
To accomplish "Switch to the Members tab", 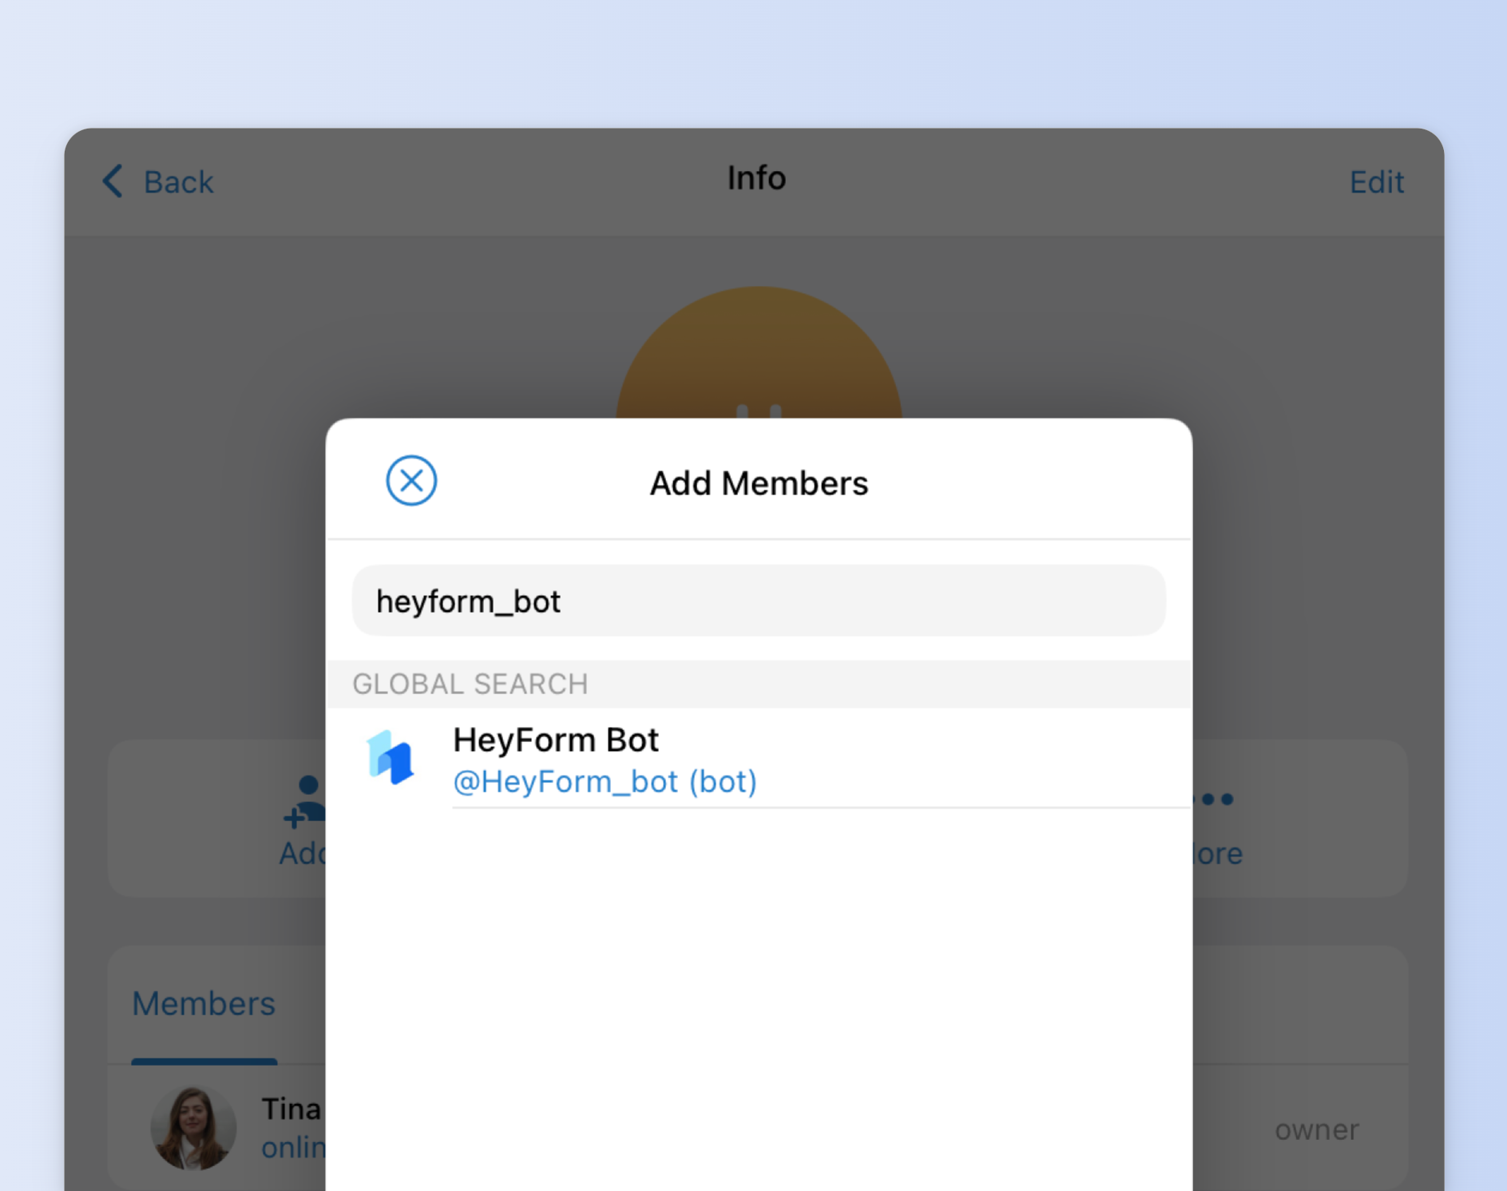I will pos(204,1003).
